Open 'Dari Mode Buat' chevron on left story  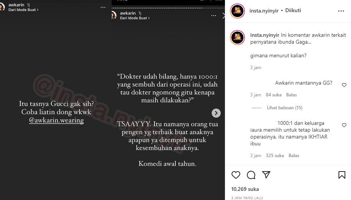[23, 10]
